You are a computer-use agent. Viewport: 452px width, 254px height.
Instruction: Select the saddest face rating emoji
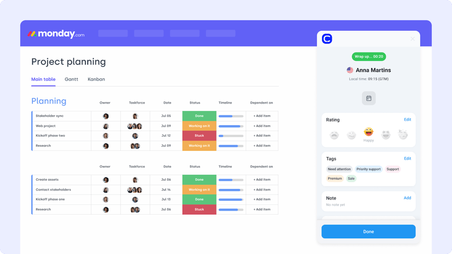(x=334, y=135)
